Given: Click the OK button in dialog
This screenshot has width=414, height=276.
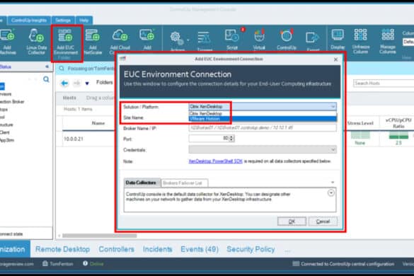Looking at the screenshot, I should (x=292, y=222).
